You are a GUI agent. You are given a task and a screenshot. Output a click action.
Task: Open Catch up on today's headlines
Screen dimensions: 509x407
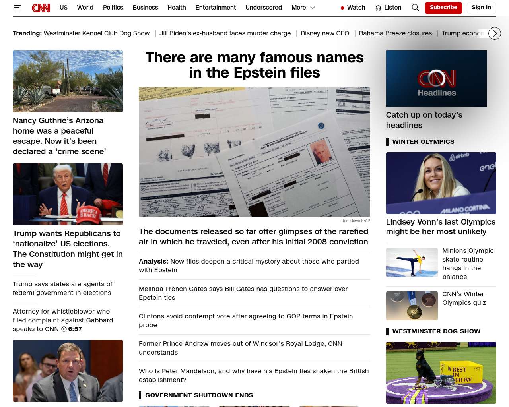coord(424,120)
